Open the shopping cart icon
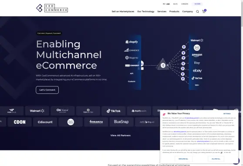The width and height of the screenshot is (243, 166). tap(204, 11)
